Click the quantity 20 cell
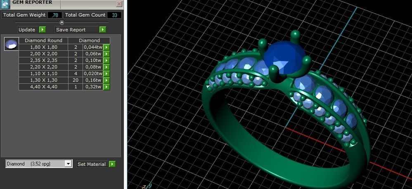This screenshot has width=412, height=189. click(76, 80)
